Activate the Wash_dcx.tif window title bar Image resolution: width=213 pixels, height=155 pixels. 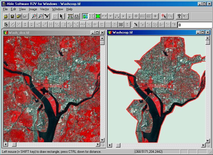pos(47,33)
